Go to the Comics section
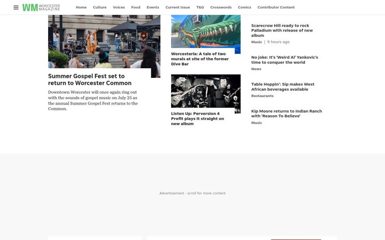385x240 pixels. pos(244,7)
